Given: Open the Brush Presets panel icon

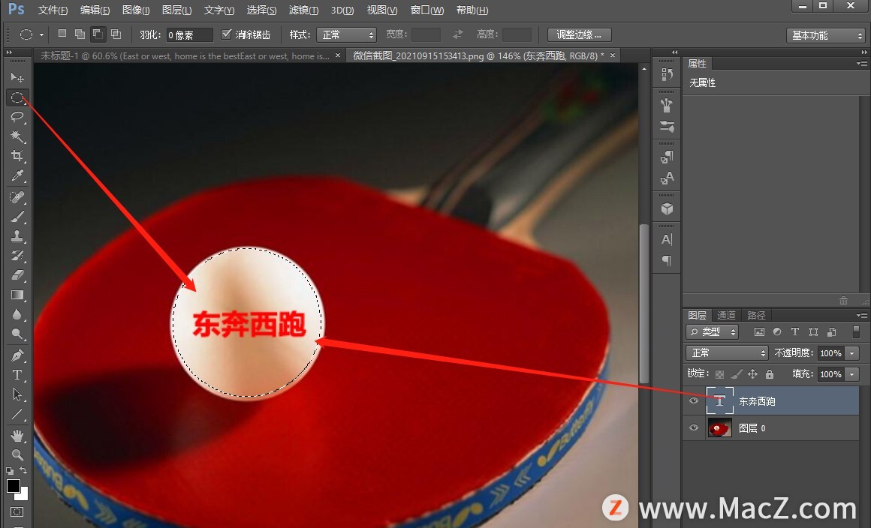Looking at the screenshot, I should coord(667,105).
